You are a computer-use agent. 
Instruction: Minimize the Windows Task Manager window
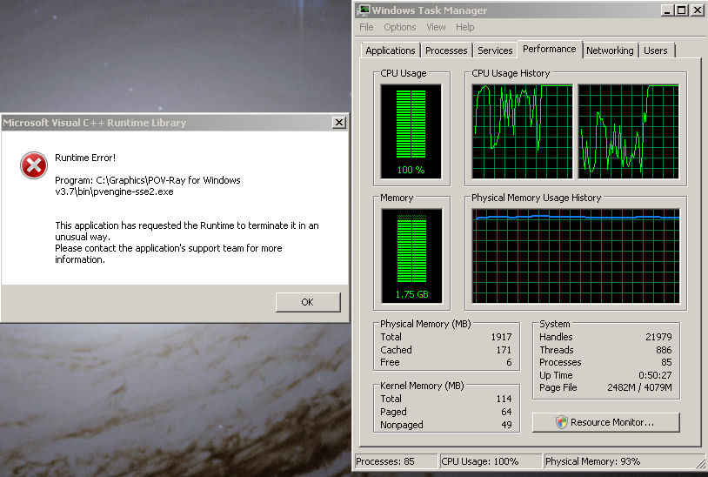[x=667, y=10]
